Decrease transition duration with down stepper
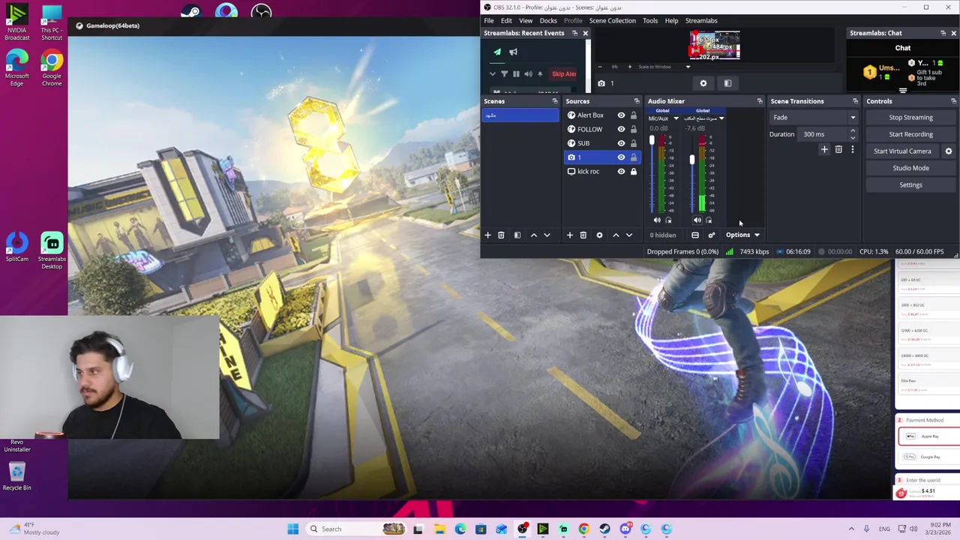Screen dimensions: 960x540 [x=853, y=137]
